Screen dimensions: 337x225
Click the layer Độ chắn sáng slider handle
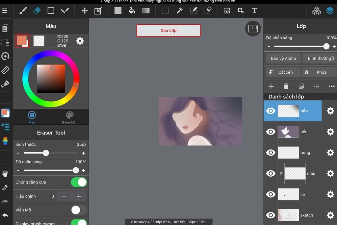pyautogui.click(x=326, y=46)
